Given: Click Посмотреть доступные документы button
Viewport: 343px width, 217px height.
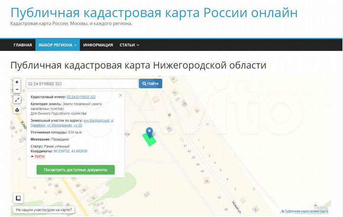Looking at the screenshot, I should click(x=75, y=170).
